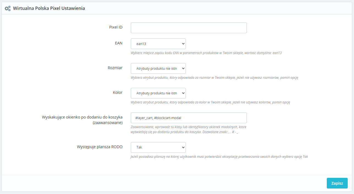Expand the Kolor attribute dropdown

pyautogui.click(x=158, y=93)
